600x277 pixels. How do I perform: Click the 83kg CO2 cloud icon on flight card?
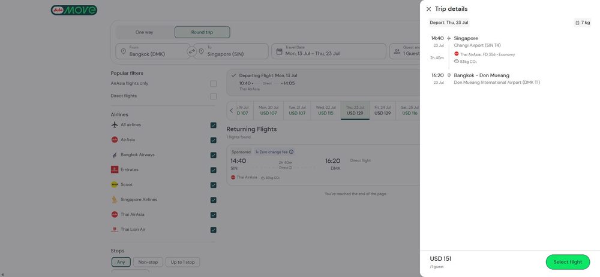tap(263, 178)
